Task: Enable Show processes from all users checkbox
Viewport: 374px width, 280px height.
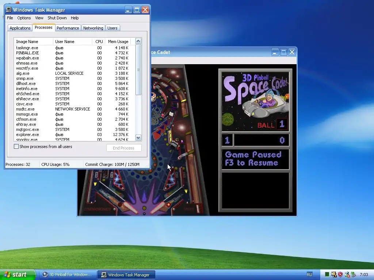Action: [x=16, y=147]
